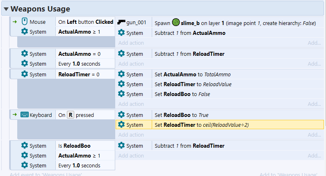This screenshot has height=176, width=326.
Task: Click gear icon of first 'Subtract 1 from ReloadTimer' action
Action: [121, 54]
